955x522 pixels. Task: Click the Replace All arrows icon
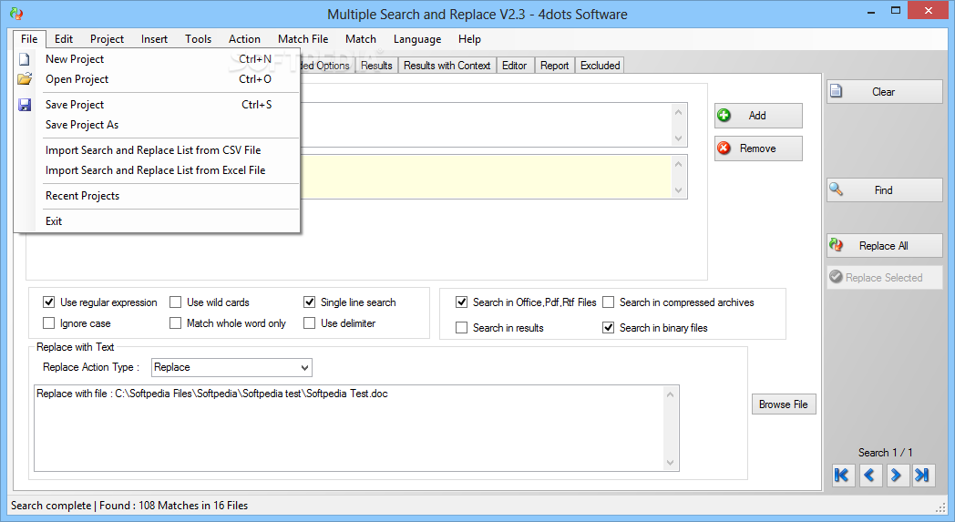(x=837, y=245)
